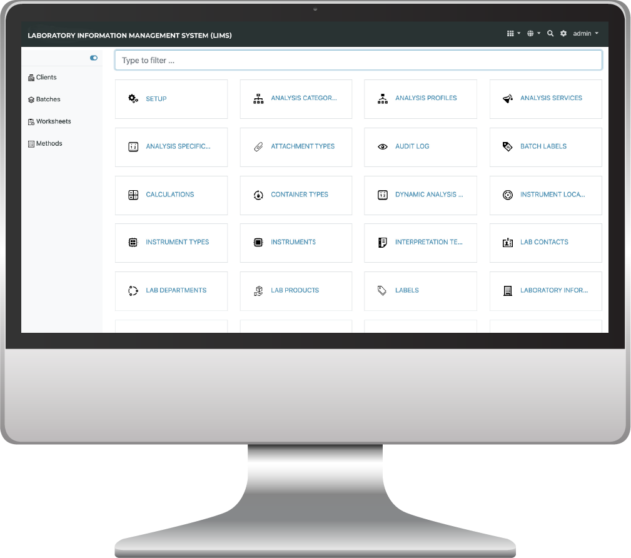The width and height of the screenshot is (631, 558).
Task: Click the Instruments chip icon
Action: pyautogui.click(x=258, y=242)
